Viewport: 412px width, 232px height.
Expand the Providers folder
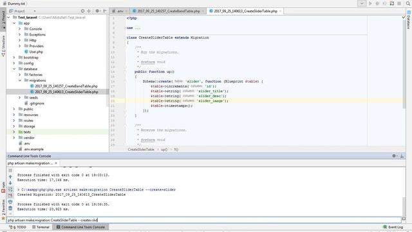coord(20,46)
